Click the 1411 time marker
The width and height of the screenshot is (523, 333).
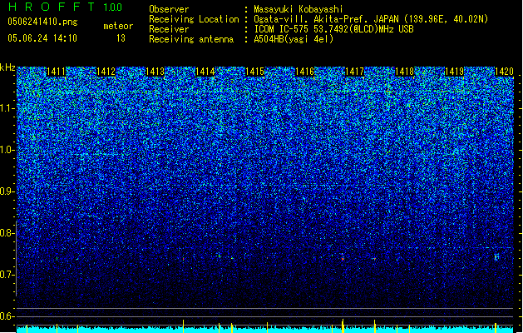pyautogui.click(x=56, y=72)
